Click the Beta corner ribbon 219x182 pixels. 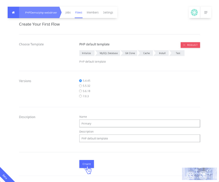pos(6,176)
